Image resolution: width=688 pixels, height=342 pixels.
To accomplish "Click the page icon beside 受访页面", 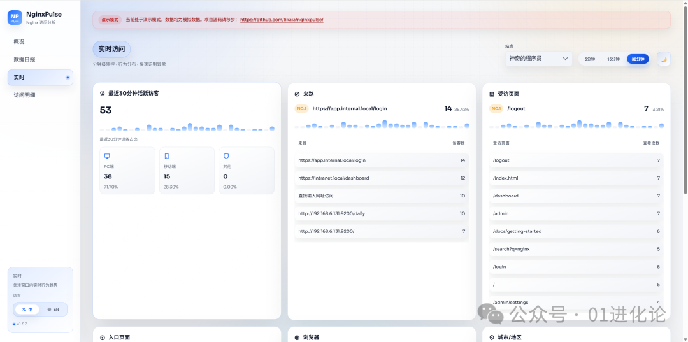I will click(x=492, y=94).
